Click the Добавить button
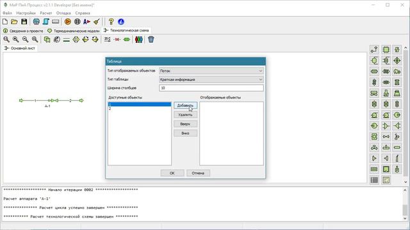Viewport: 410px width, 230px height. [x=185, y=105]
